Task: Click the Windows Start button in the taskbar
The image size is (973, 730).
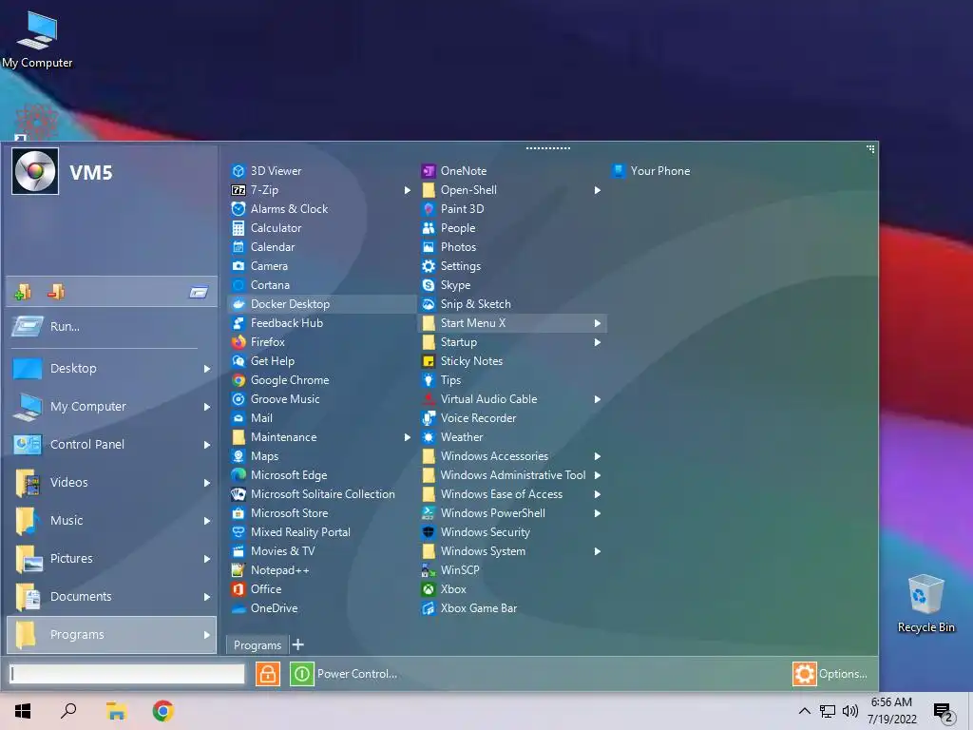Action: pos(23,711)
